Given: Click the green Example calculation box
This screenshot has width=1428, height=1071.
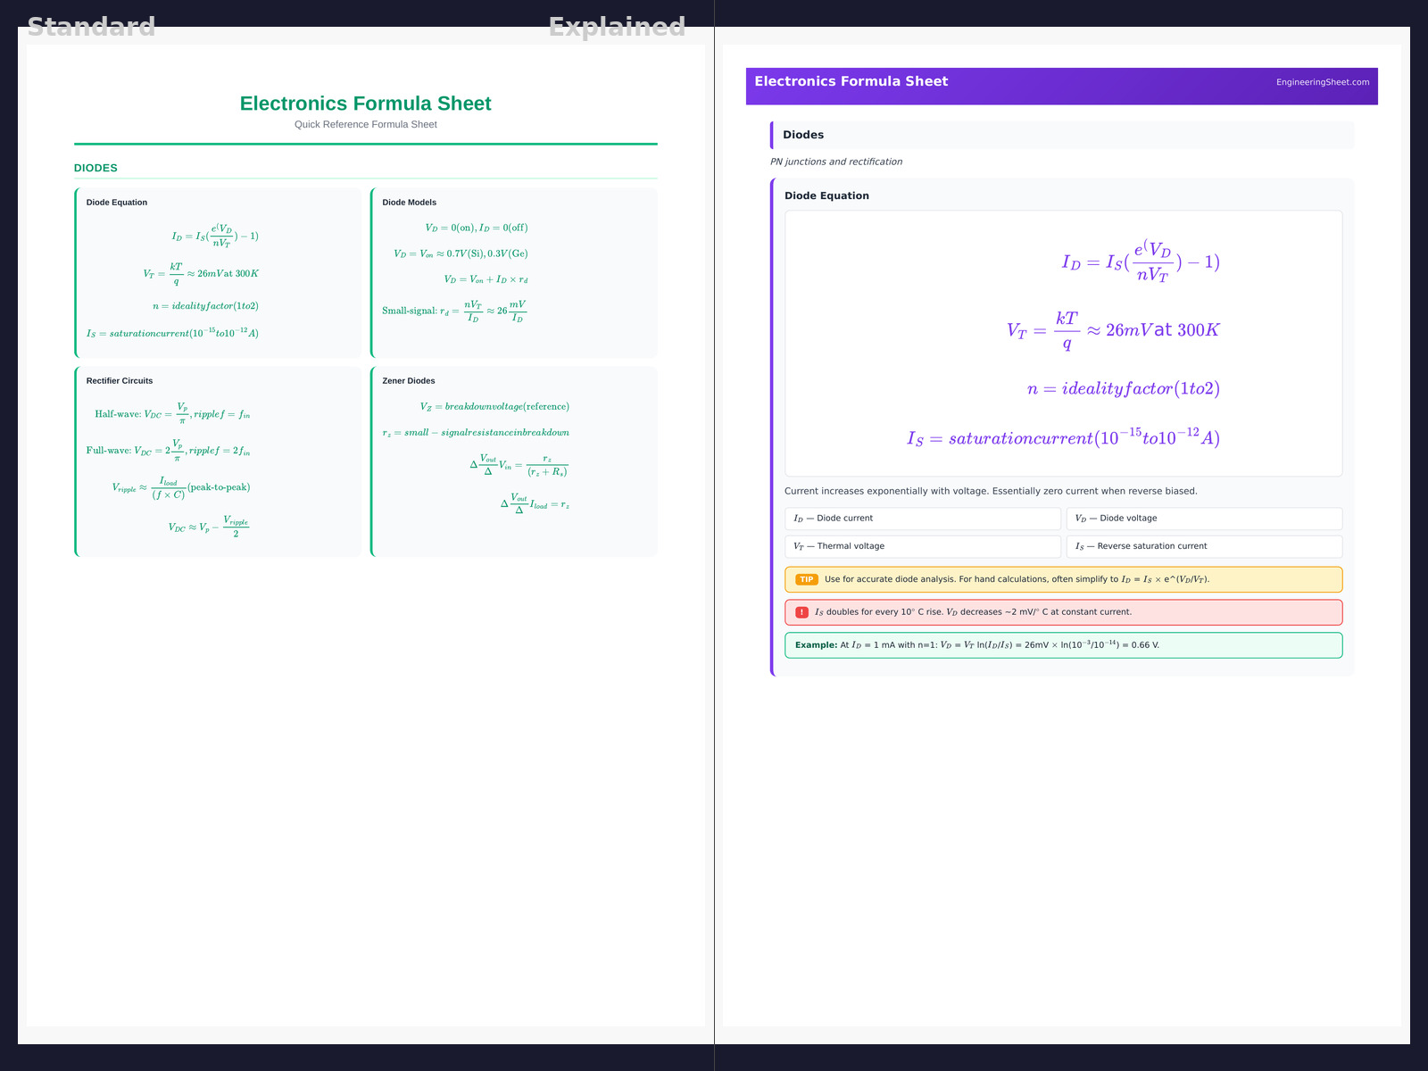Looking at the screenshot, I should click(1062, 645).
